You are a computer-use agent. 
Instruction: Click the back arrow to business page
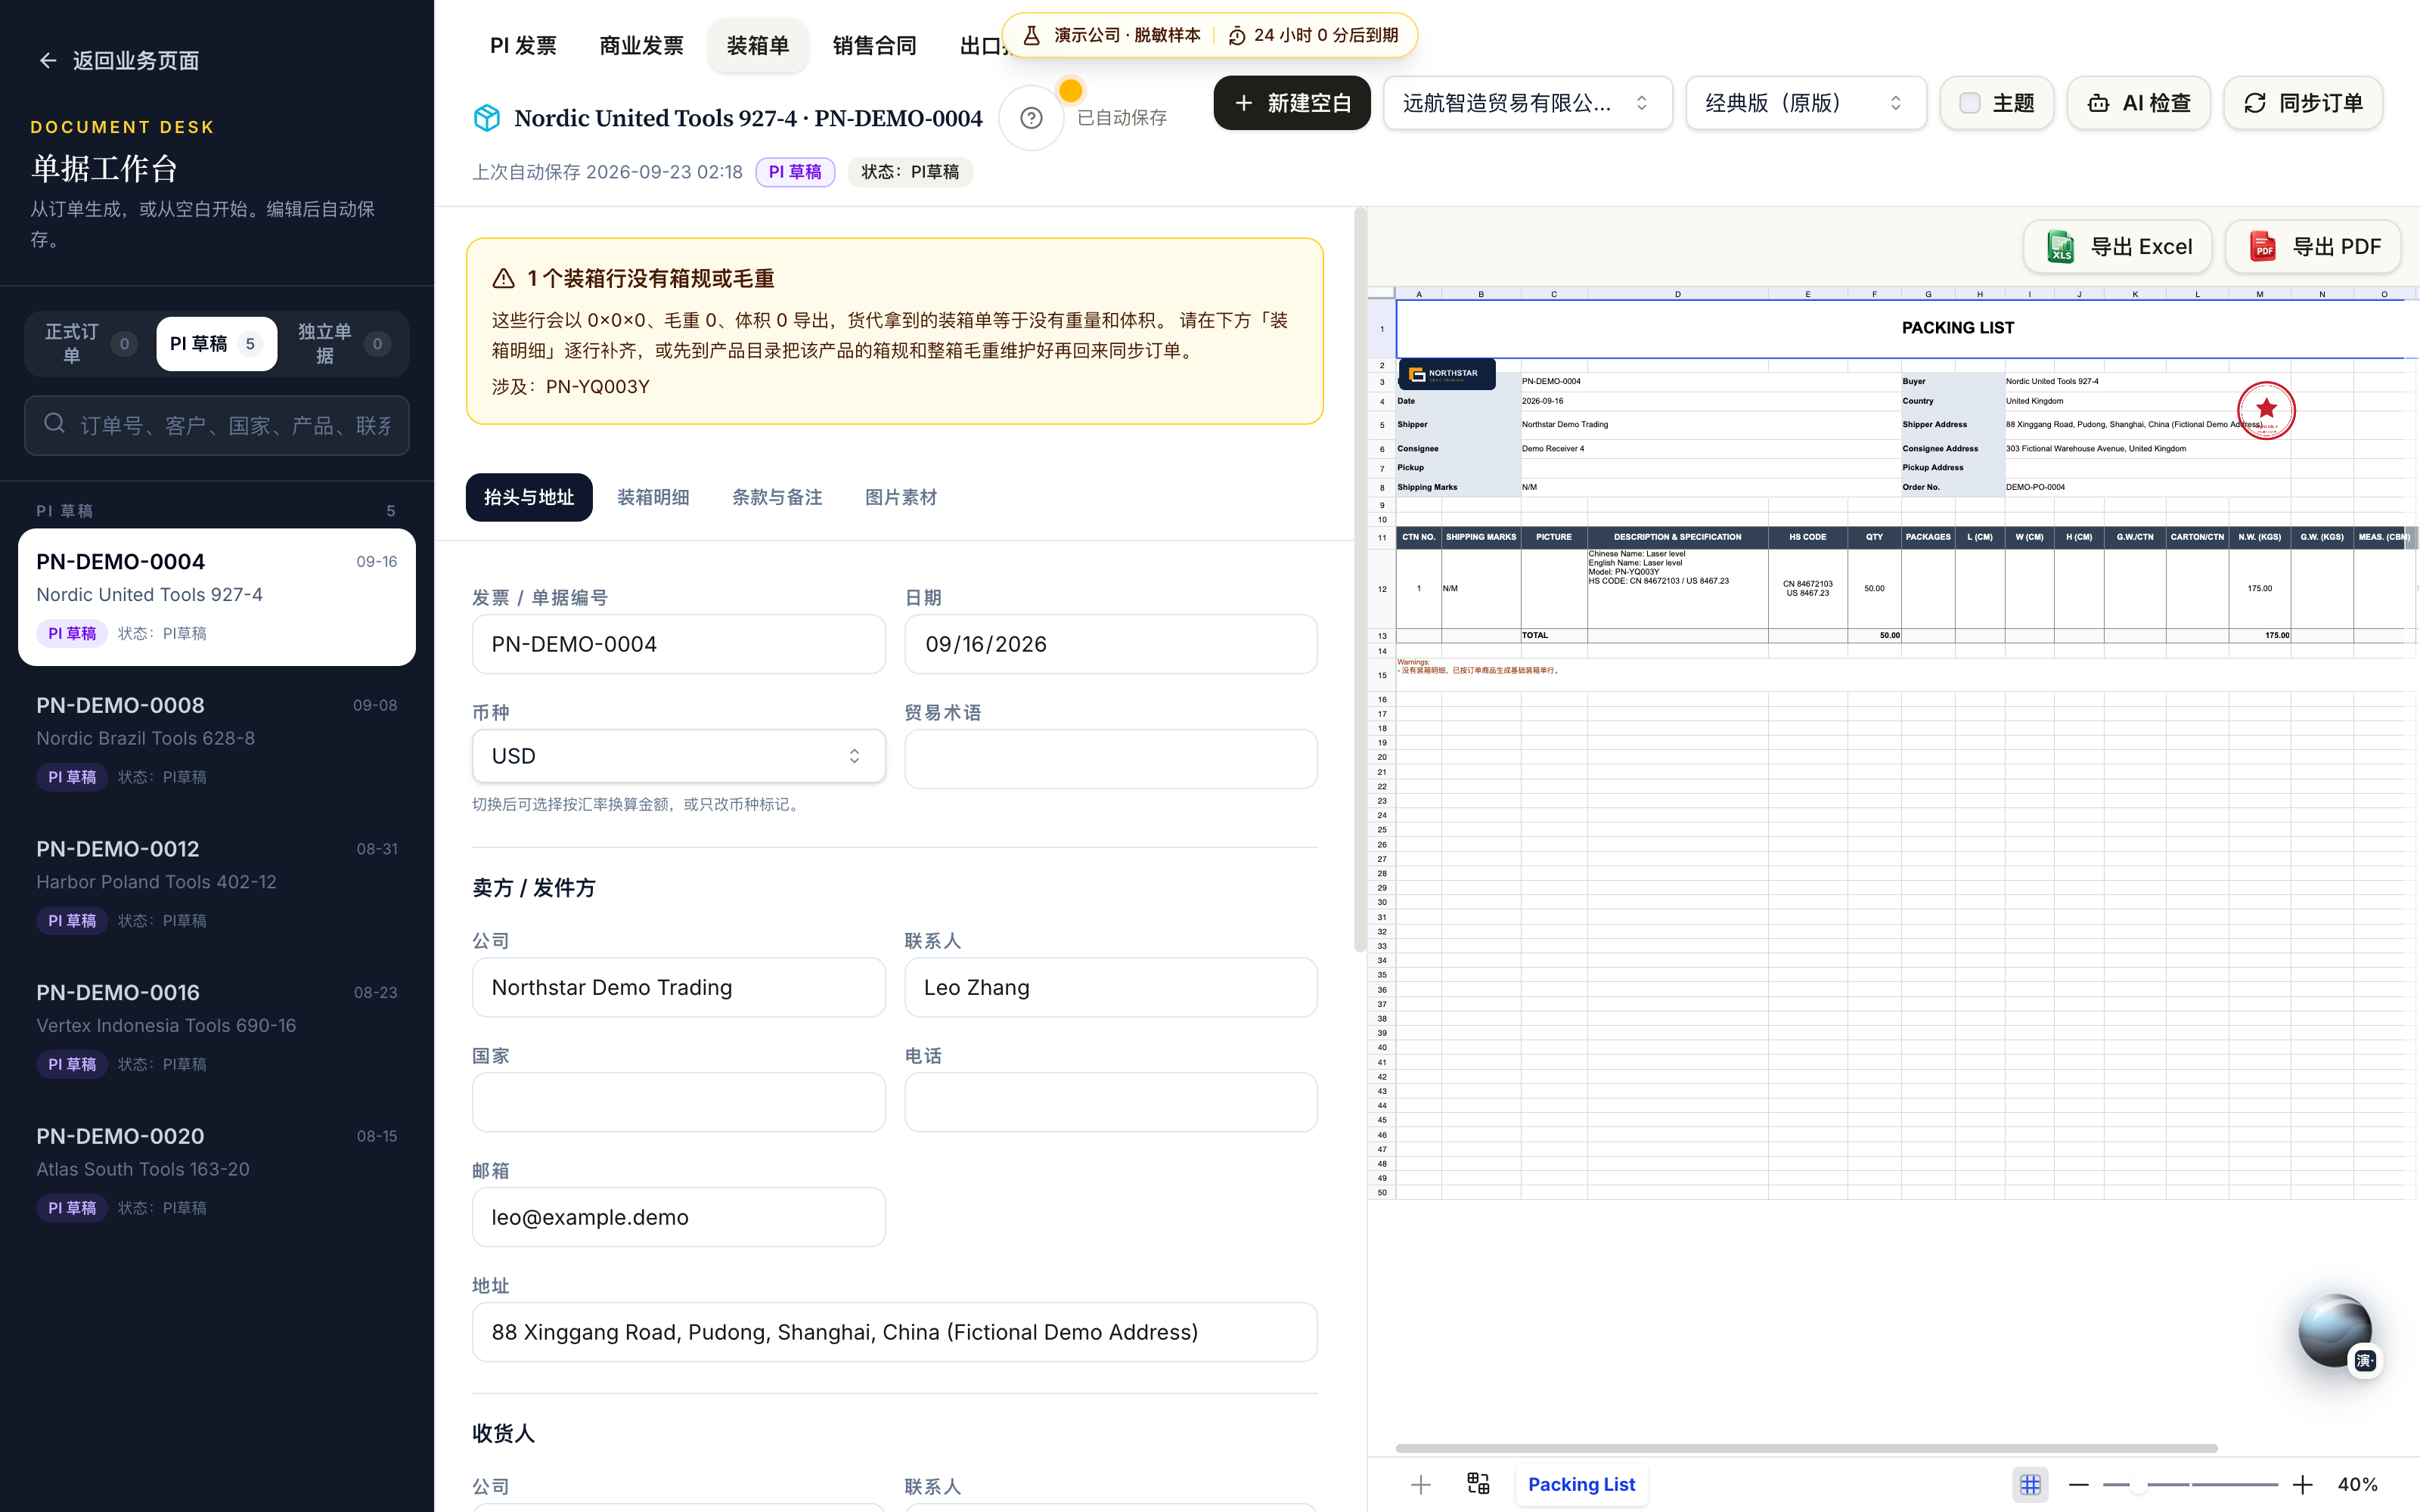coord(47,61)
